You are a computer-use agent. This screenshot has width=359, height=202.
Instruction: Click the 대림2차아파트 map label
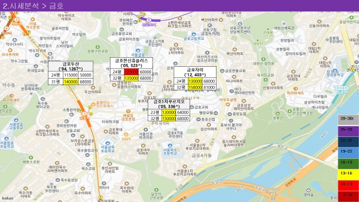click(314, 50)
